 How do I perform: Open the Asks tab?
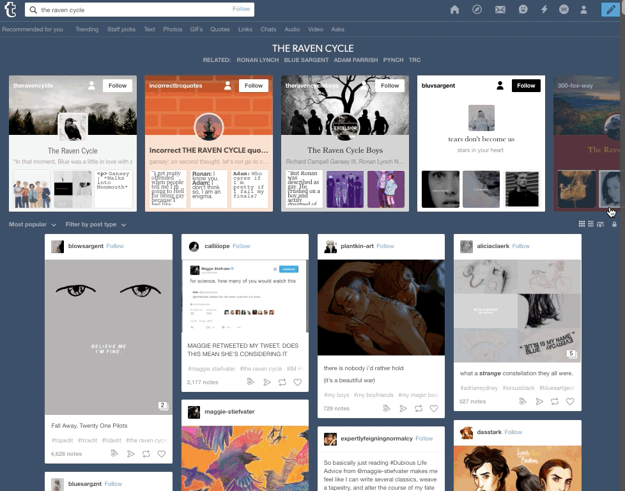pyautogui.click(x=337, y=29)
